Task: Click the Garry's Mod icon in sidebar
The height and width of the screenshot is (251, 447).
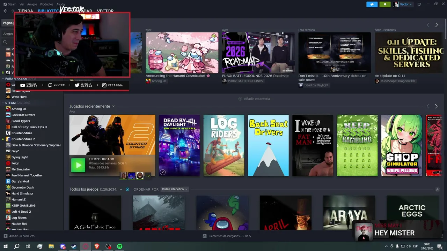Action: point(8,181)
